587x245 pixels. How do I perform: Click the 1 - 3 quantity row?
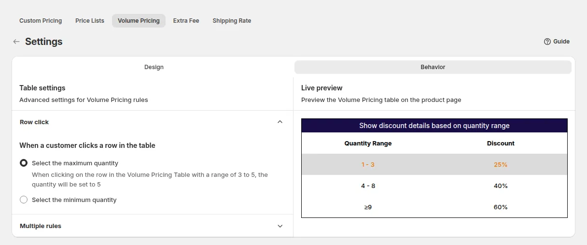point(434,164)
